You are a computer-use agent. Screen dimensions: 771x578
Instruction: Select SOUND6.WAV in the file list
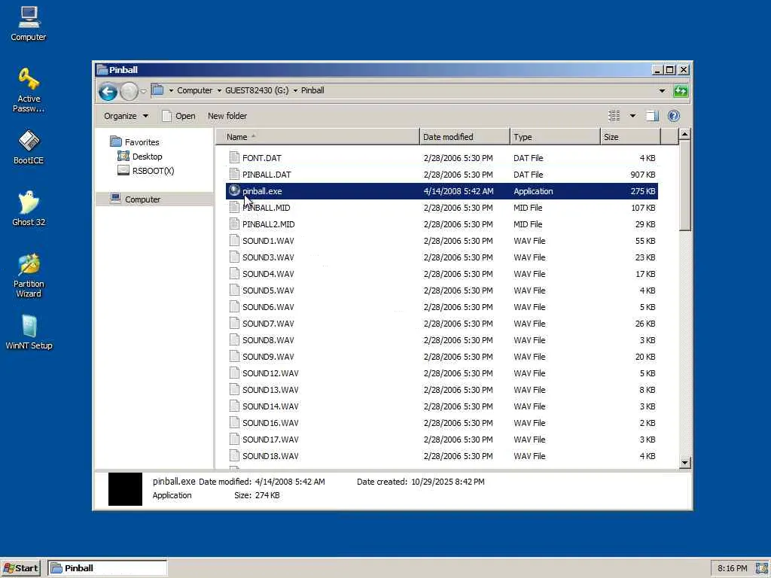coord(268,307)
